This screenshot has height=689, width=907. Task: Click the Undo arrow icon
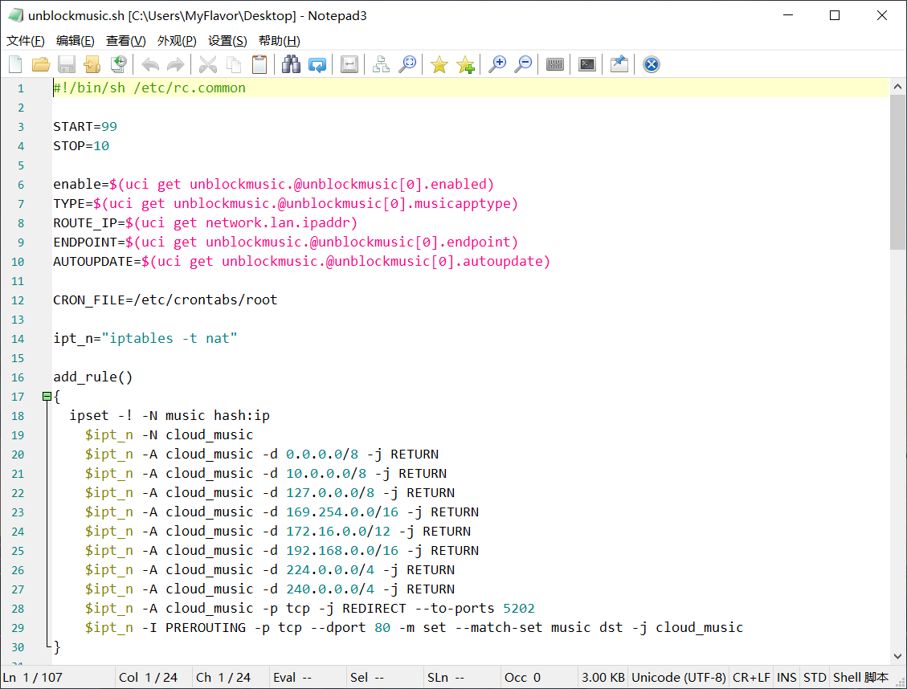[150, 64]
